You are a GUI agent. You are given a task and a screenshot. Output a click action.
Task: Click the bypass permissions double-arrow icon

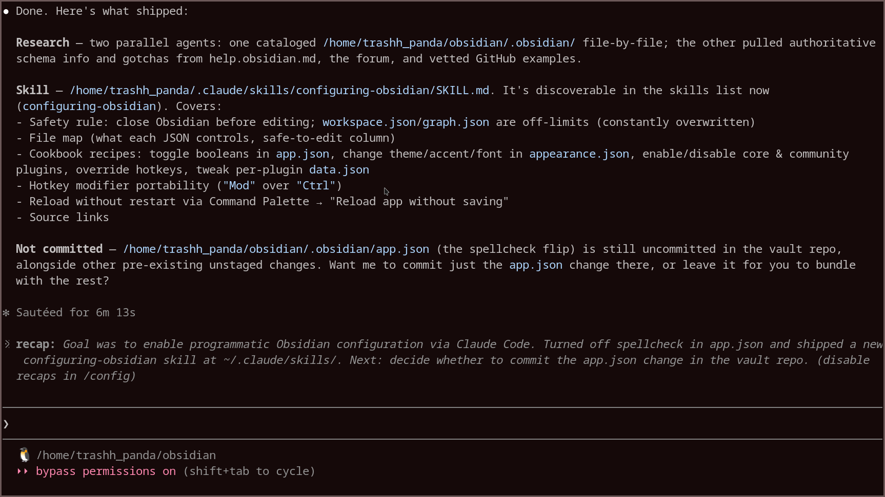(x=23, y=471)
